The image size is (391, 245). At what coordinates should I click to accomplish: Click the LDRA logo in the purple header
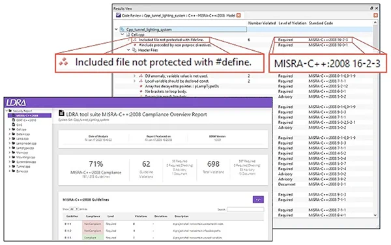pyautogui.click(x=16, y=102)
